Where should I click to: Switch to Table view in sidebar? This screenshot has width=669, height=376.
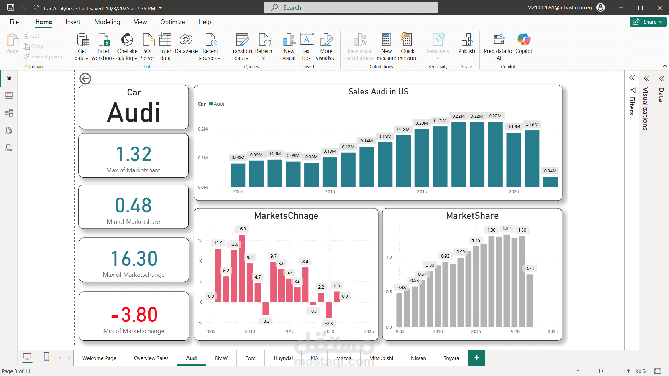(9, 95)
